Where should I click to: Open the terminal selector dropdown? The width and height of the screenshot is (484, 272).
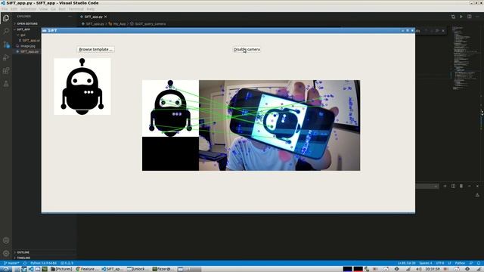coord(427,186)
